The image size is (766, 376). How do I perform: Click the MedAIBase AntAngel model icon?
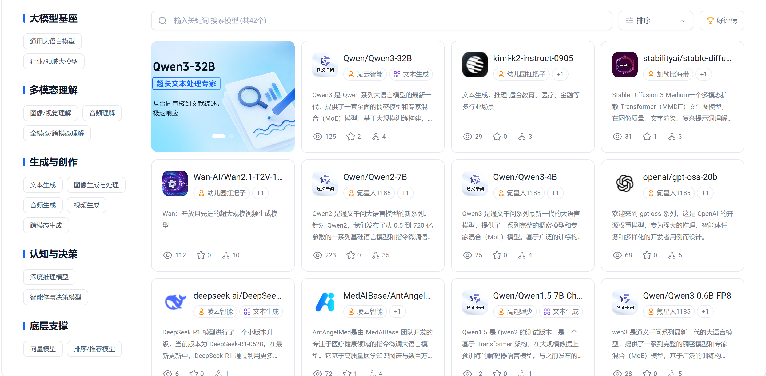click(x=325, y=302)
